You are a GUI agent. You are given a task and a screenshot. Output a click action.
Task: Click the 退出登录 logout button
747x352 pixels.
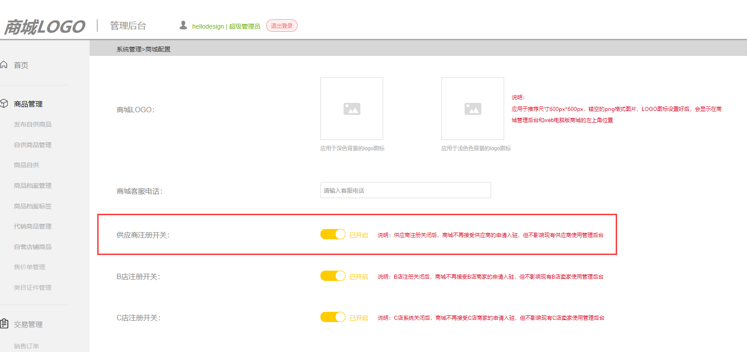click(282, 26)
